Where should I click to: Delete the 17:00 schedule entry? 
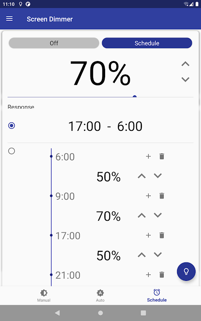[162, 235]
